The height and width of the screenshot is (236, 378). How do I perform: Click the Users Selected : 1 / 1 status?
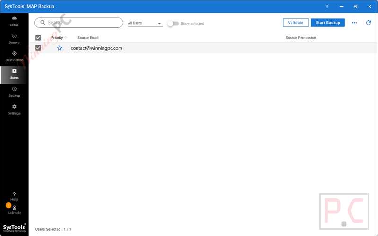pyautogui.click(x=53, y=229)
